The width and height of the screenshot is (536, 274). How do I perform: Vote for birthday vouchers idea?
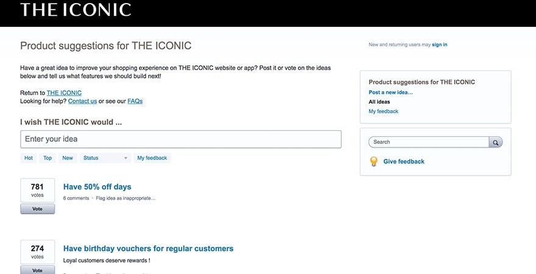(x=37, y=270)
